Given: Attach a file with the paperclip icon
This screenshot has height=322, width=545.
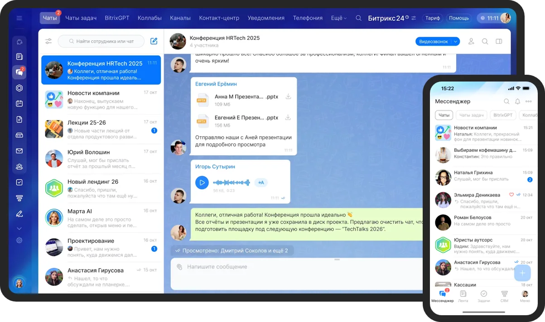Looking at the screenshot, I should pyautogui.click(x=179, y=267).
